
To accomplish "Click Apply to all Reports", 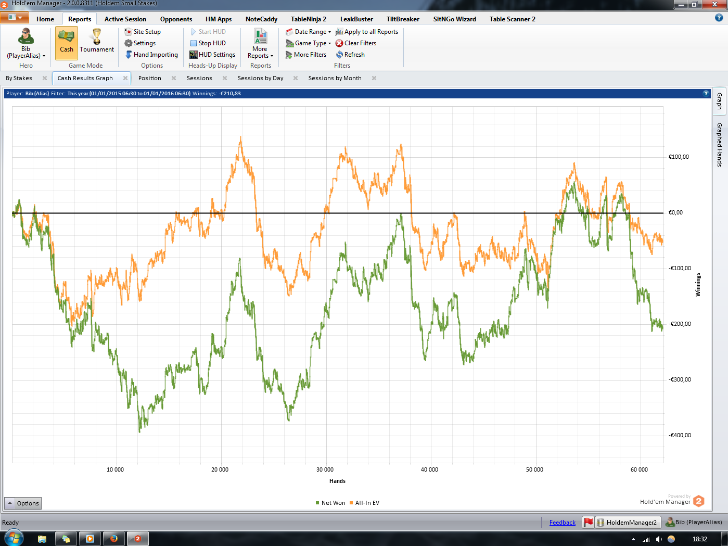I will click(x=367, y=32).
